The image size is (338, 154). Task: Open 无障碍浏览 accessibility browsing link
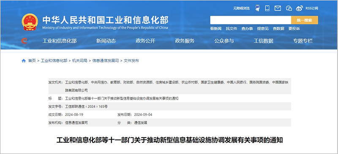[241, 8]
